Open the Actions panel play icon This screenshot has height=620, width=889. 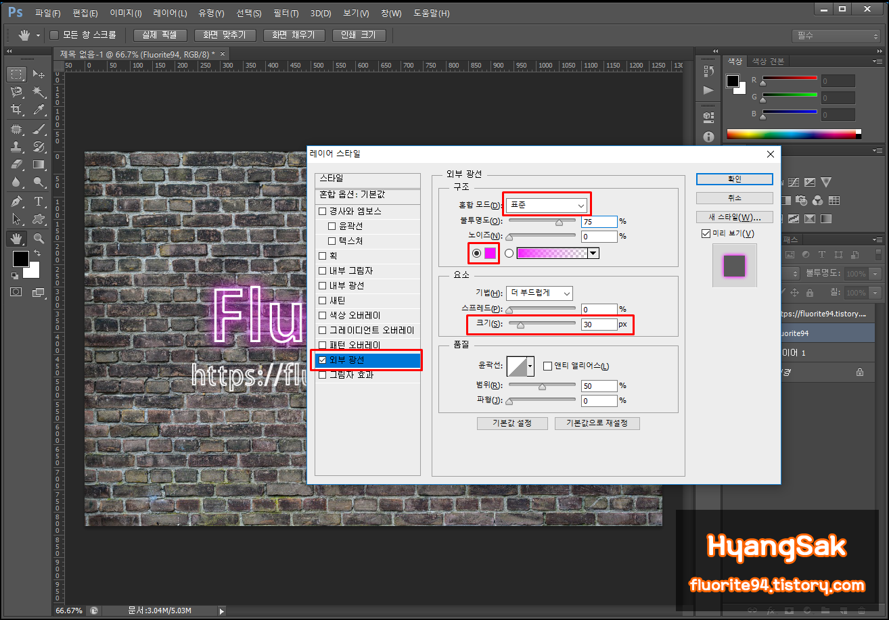point(708,90)
